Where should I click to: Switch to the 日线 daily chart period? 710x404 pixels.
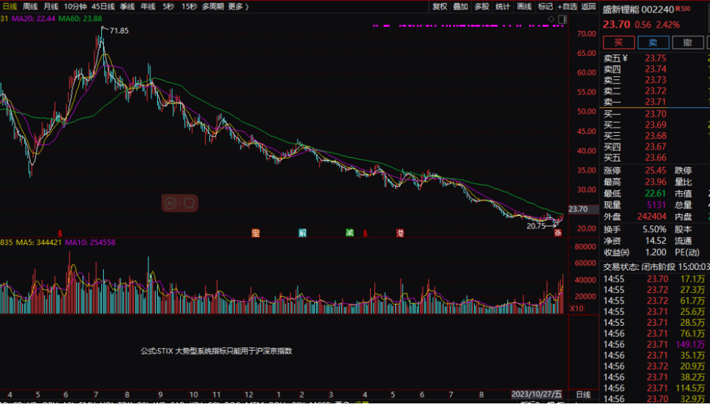click(10, 7)
